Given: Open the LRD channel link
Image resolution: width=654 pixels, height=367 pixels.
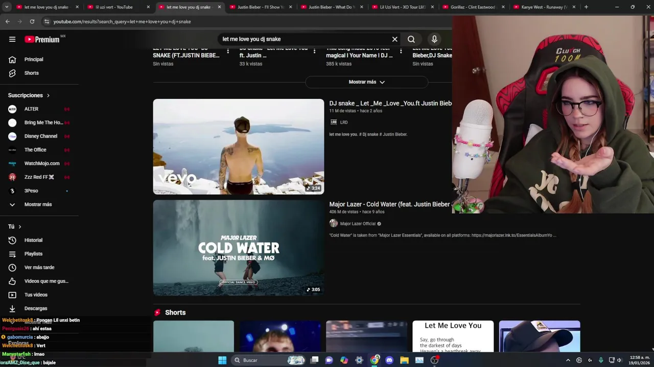Looking at the screenshot, I should point(344,122).
